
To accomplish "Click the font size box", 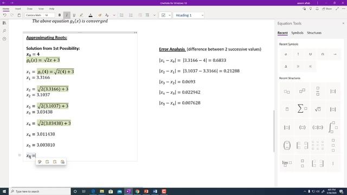I will pyautogui.click(x=49, y=15).
